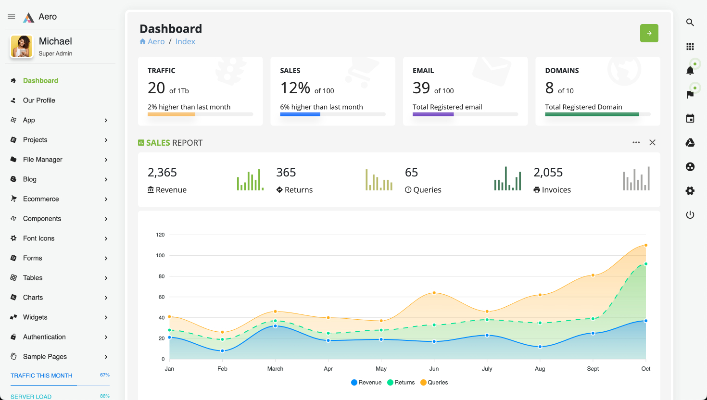707x400 pixels.
Task: Open the apps grid icon
Action: point(690,47)
